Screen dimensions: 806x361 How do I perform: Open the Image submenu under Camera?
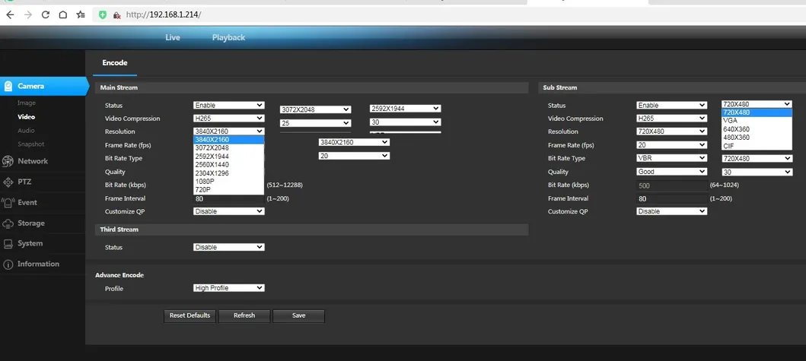26,103
